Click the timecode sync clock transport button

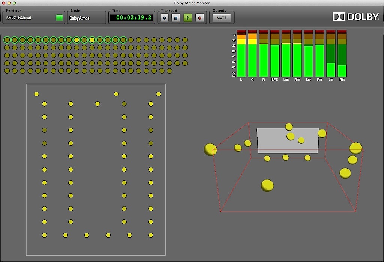pos(164,18)
